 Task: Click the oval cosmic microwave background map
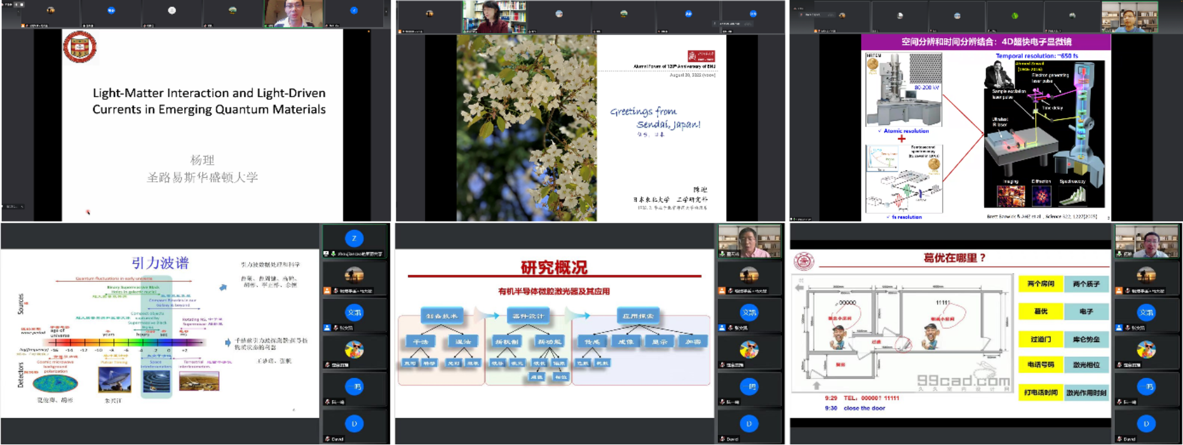tap(55, 383)
